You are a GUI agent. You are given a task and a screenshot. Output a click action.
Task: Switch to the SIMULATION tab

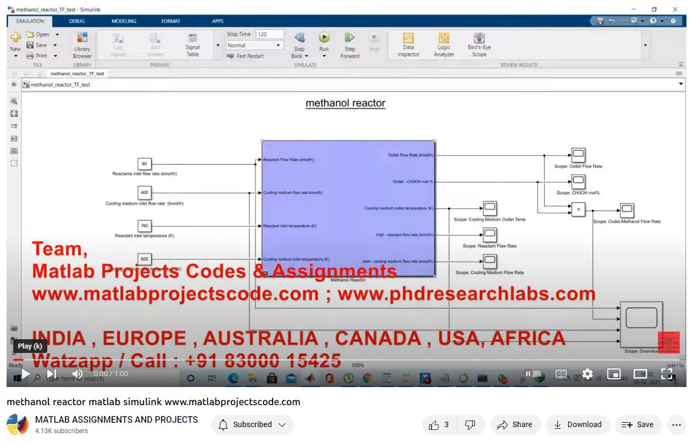coord(30,21)
